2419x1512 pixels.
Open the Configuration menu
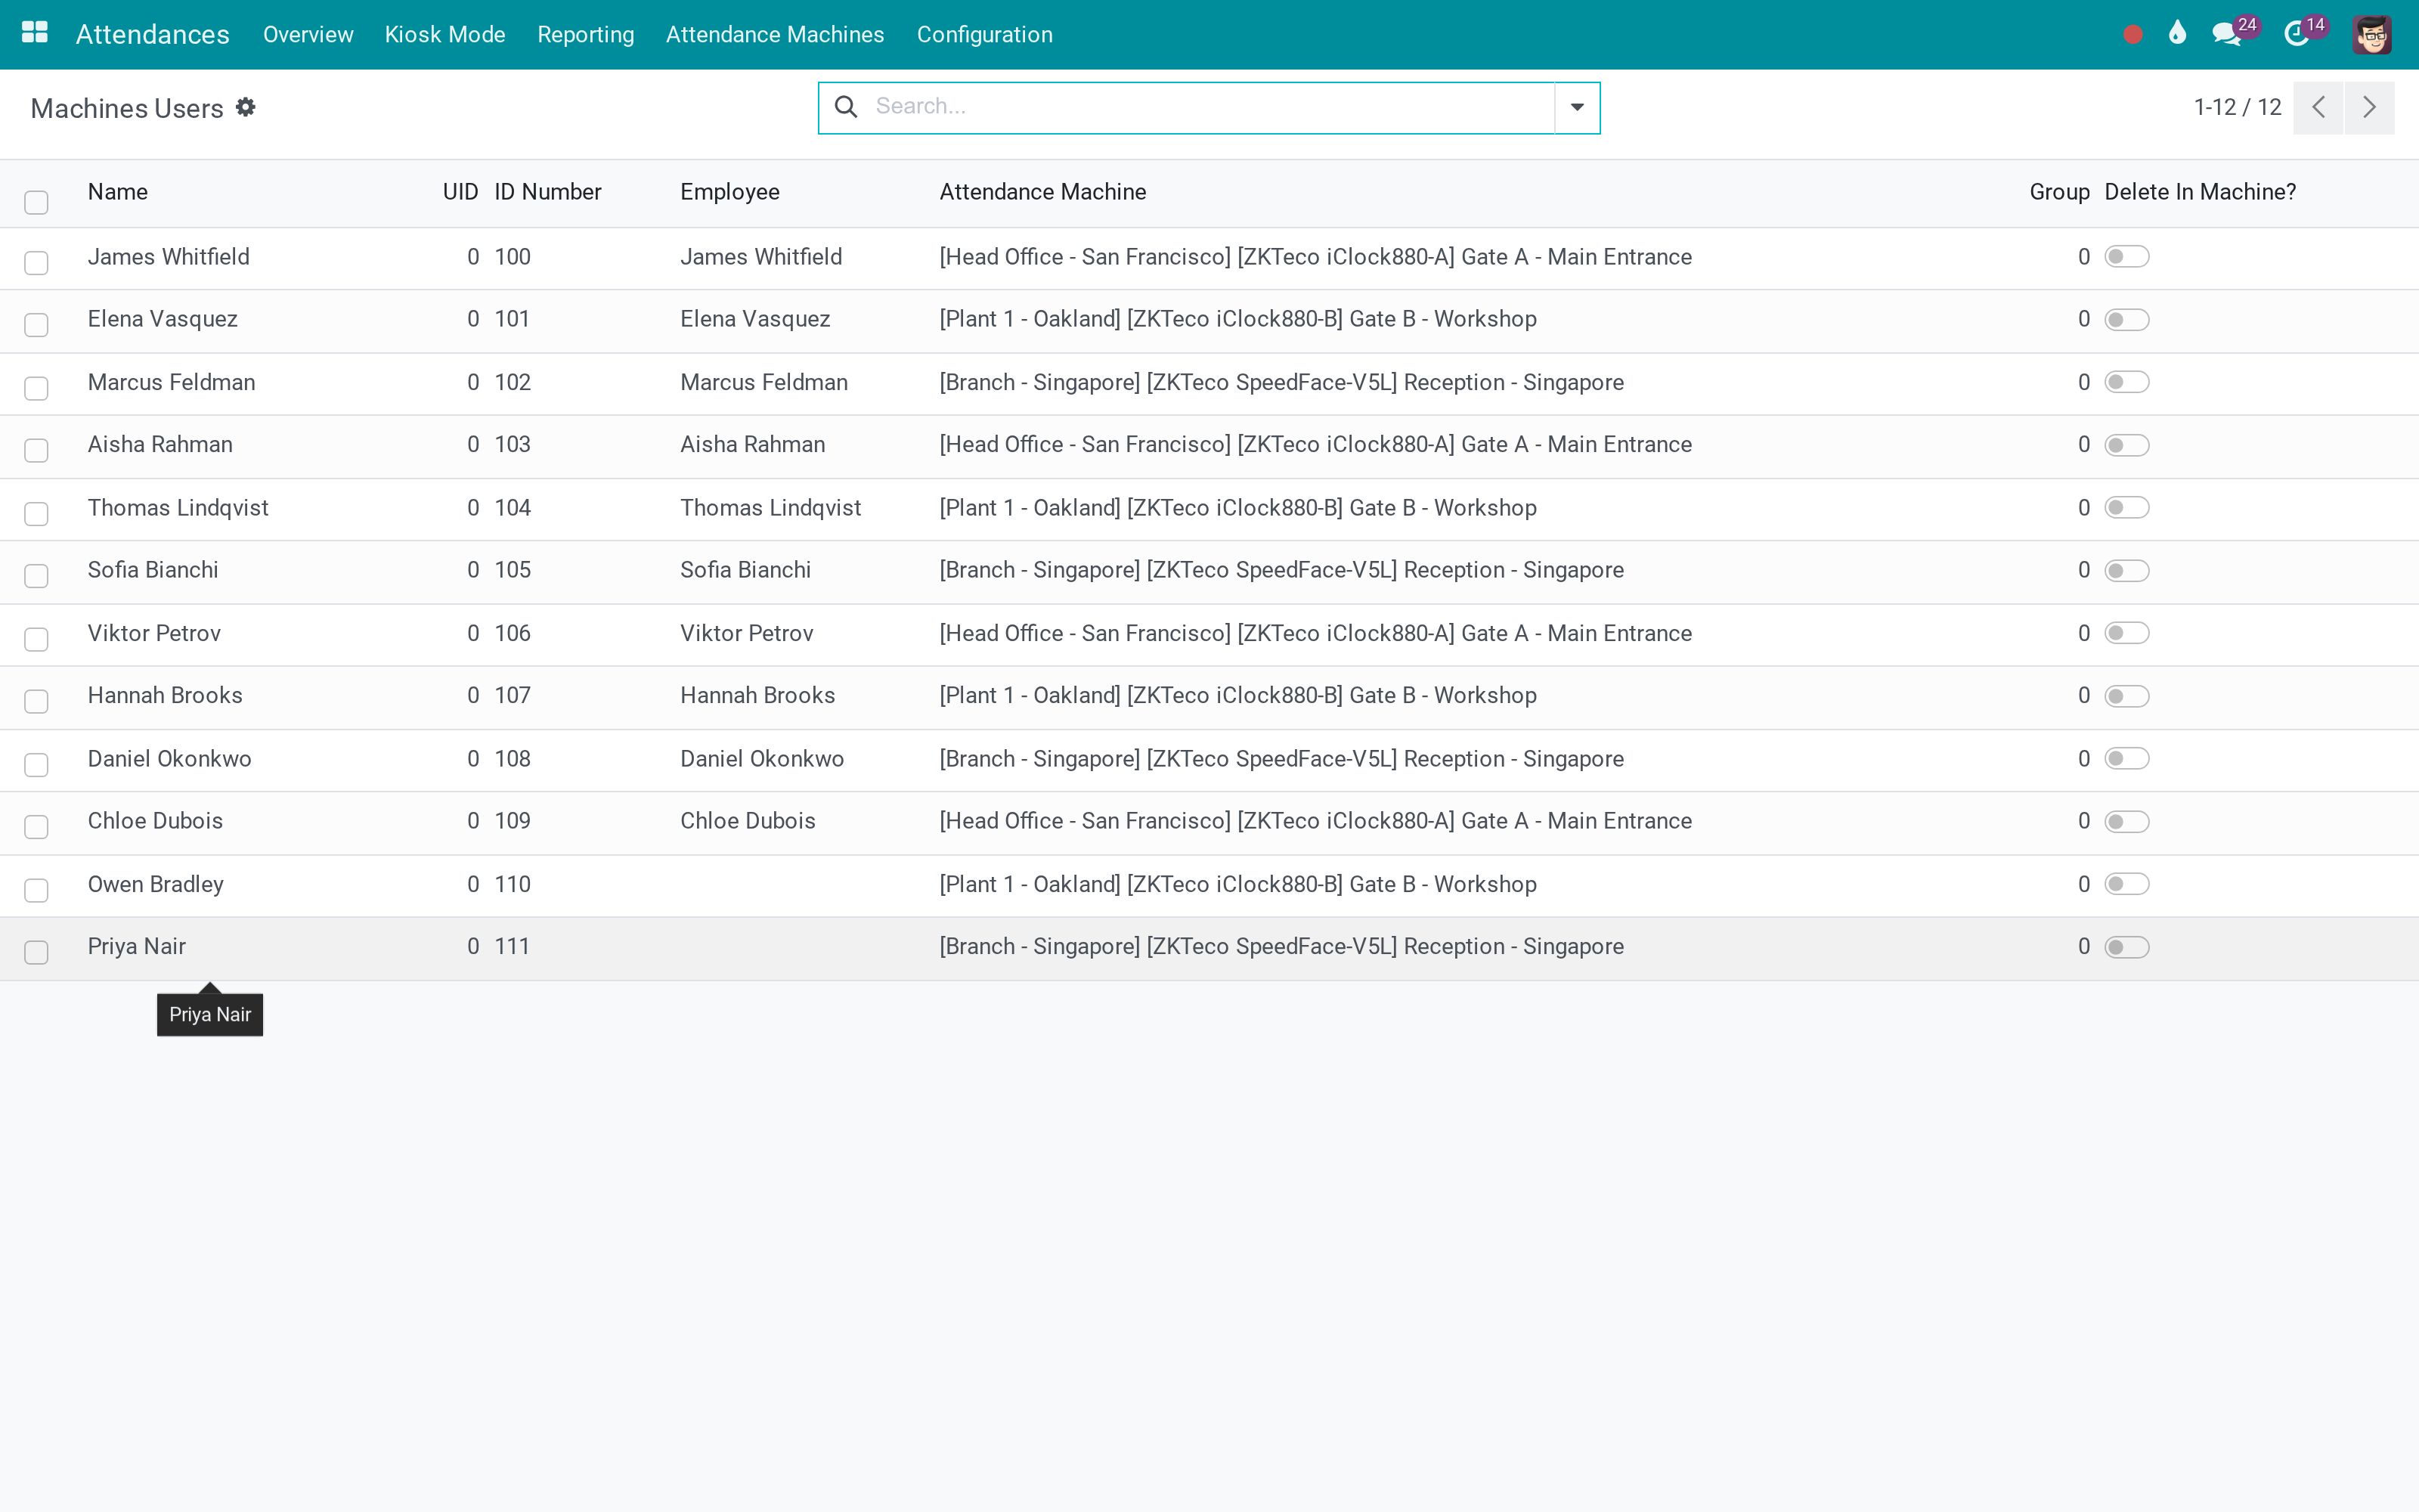point(984,34)
